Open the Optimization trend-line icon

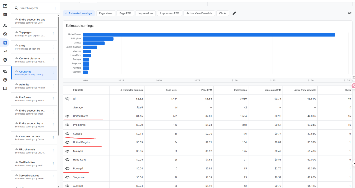[x=5, y=51]
